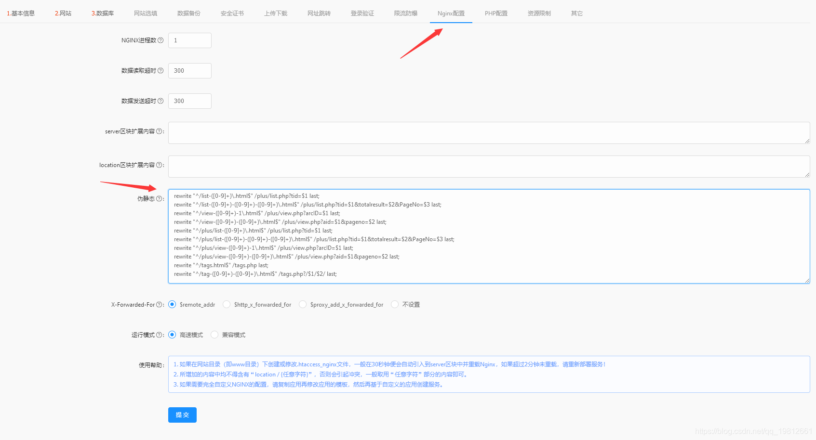The height and width of the screenshot is (440, 816).
Task: Open 登录验证 tab
Action: [362, 13]
